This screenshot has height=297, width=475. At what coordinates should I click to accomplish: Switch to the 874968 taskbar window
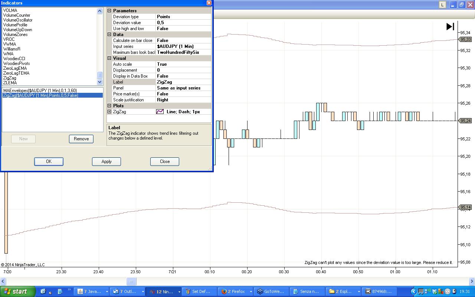(x=379, y=291)
